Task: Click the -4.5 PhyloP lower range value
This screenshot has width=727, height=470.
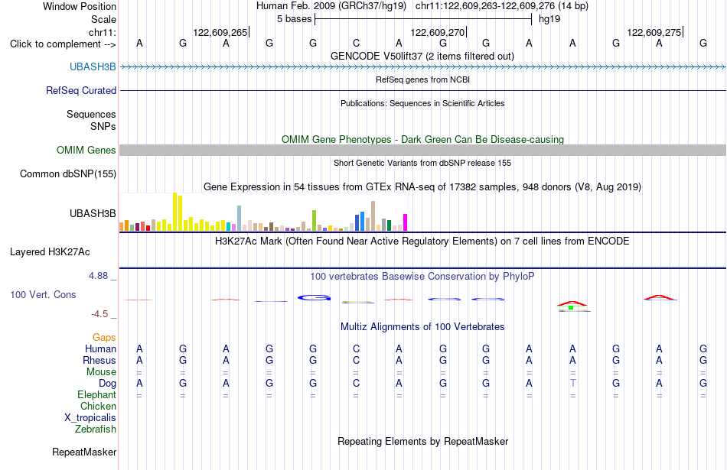Action: pos(99,314)
